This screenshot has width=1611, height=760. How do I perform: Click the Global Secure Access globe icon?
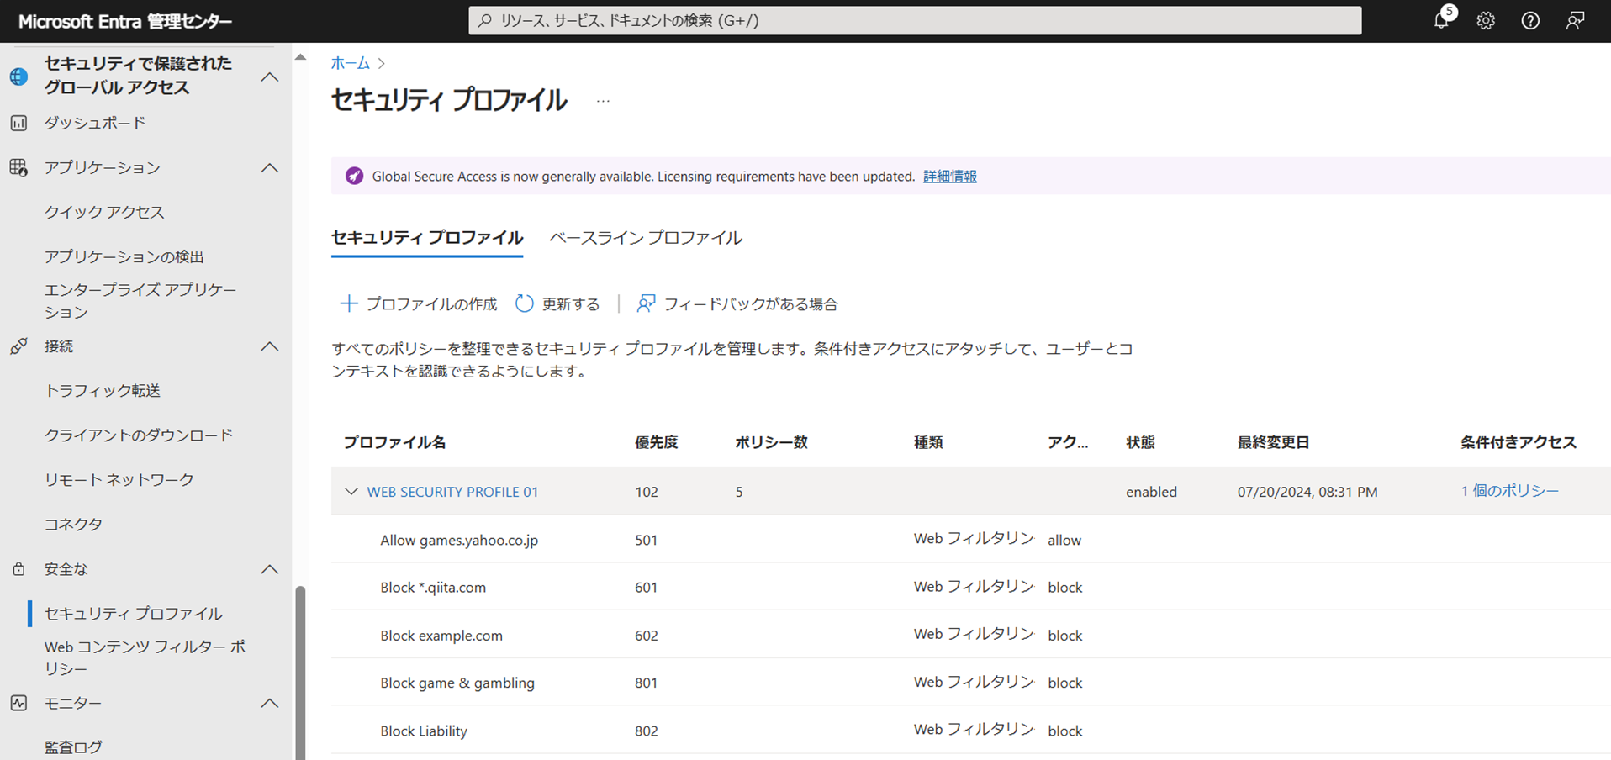coord(18,77)
